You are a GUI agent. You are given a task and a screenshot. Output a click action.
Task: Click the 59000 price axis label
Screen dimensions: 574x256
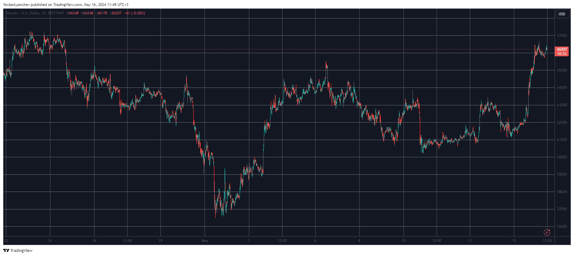(x=562, y=174)
